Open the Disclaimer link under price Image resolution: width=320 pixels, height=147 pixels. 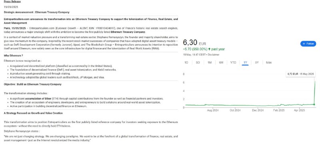pos(214,55)
